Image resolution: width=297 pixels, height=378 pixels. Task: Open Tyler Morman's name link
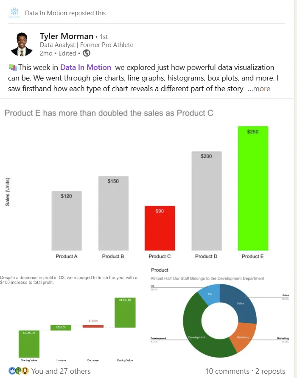(x=67, y=36)
